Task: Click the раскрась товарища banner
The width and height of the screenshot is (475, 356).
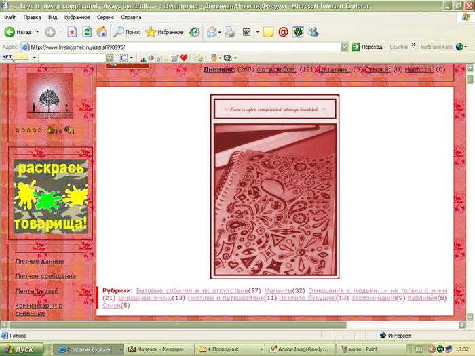Action: pyautogui.click(x=50, y=197)
